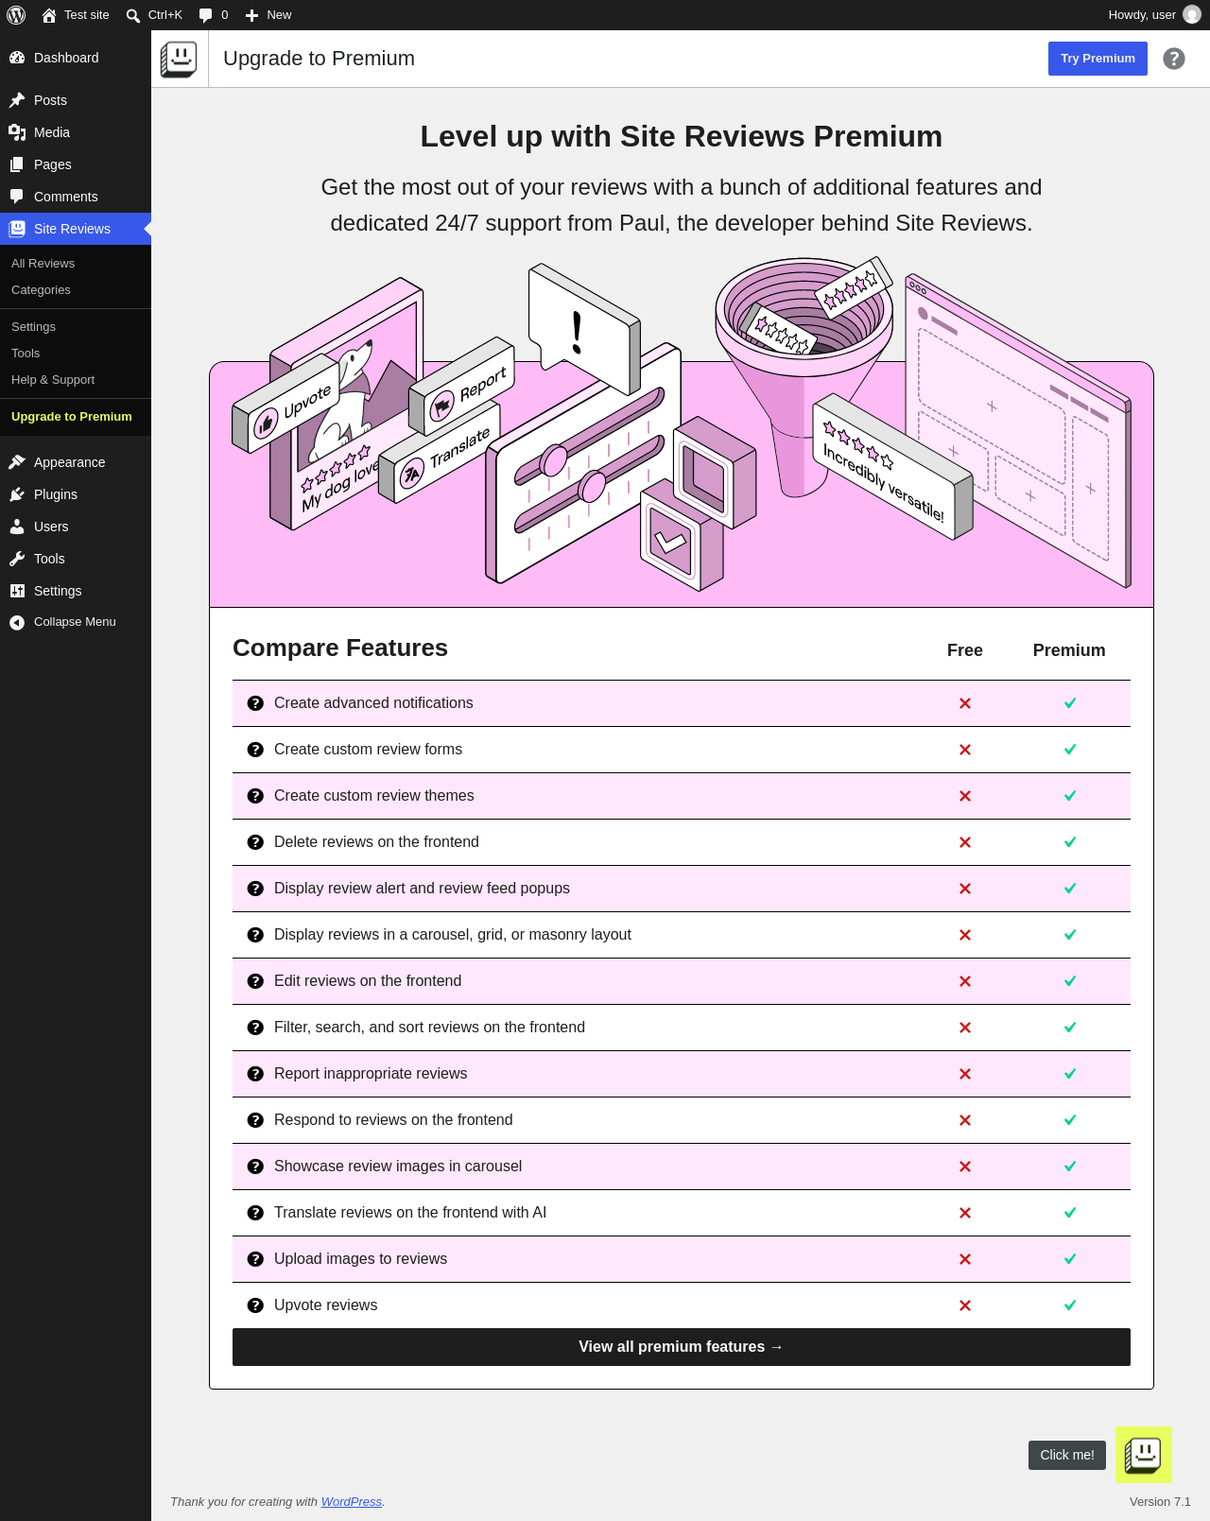The image size is (1210, 1521).
Task: Show info for Display review alert popups
Action: click(255, 889)
